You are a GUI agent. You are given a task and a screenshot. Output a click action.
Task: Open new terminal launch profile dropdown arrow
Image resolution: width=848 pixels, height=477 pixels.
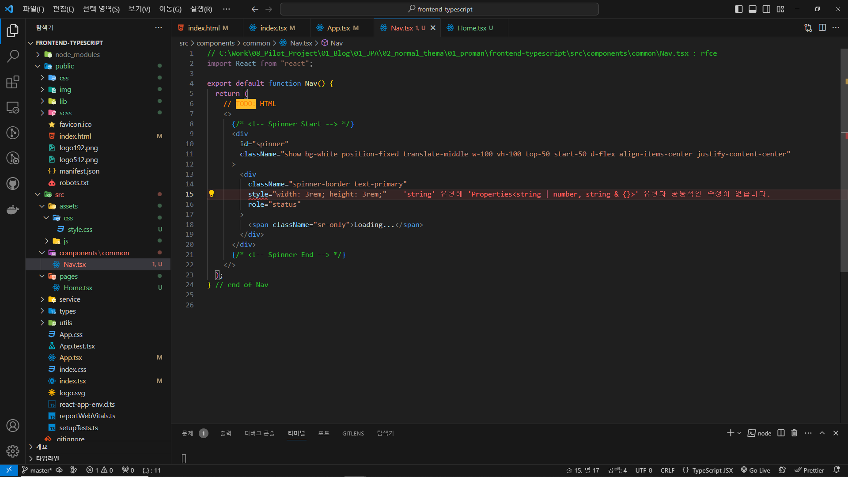[739, 433]
